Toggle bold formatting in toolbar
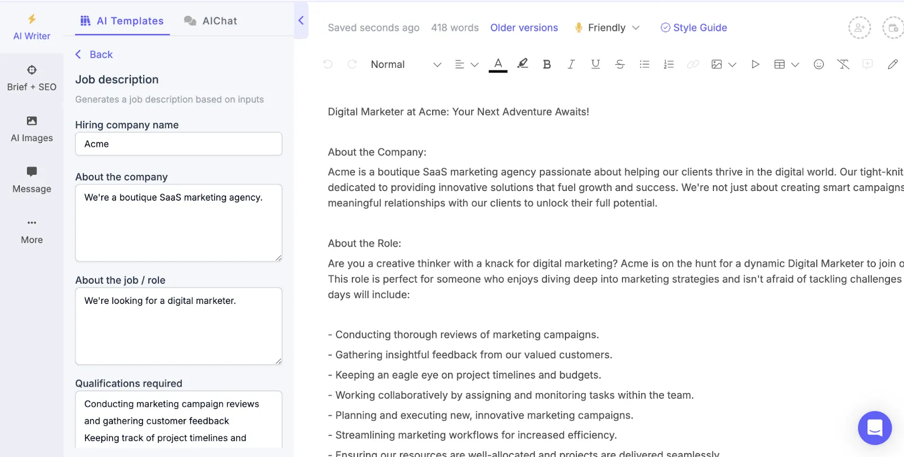Viewport: 904px width, 457px height. coord(546,64)
